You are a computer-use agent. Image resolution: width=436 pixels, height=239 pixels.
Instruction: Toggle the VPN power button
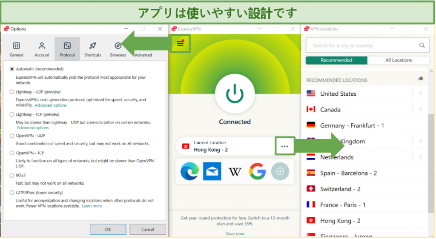pyautogui.click(x=235, y=93)
